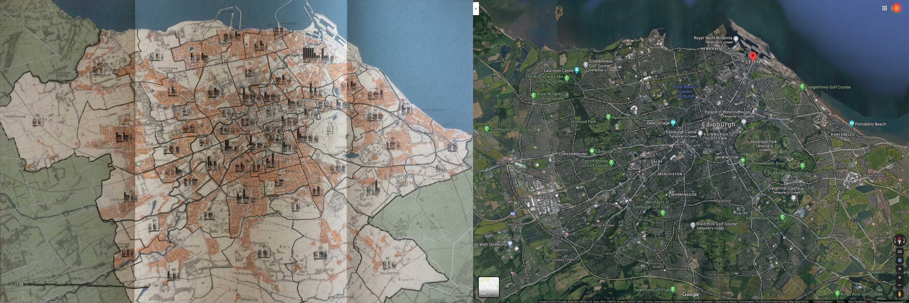Screen dimensions: 909x303
Task: Select the Edinburgh Castle marker icon
Action: 700,134
